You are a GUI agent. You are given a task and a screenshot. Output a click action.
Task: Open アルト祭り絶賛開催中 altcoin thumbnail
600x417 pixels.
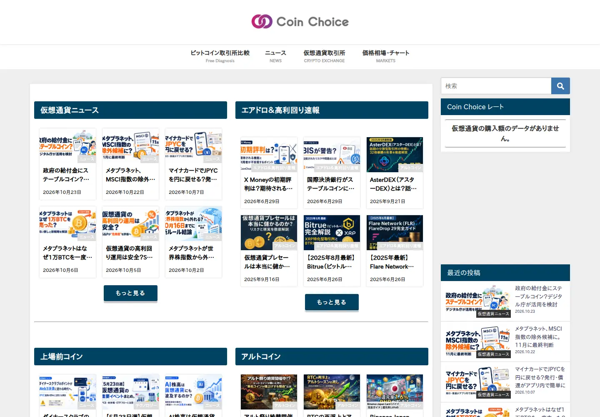269,392
